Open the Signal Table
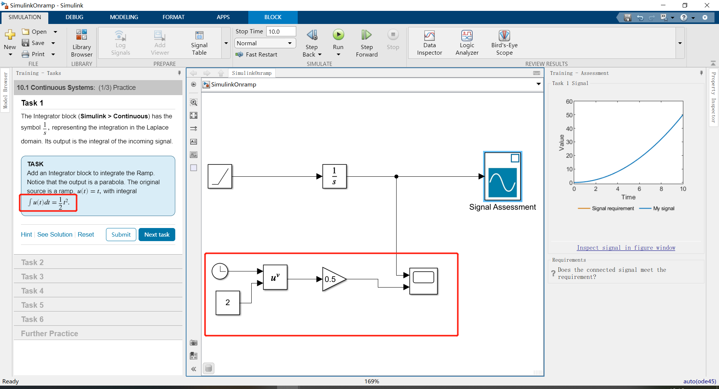 pos(199,42)
